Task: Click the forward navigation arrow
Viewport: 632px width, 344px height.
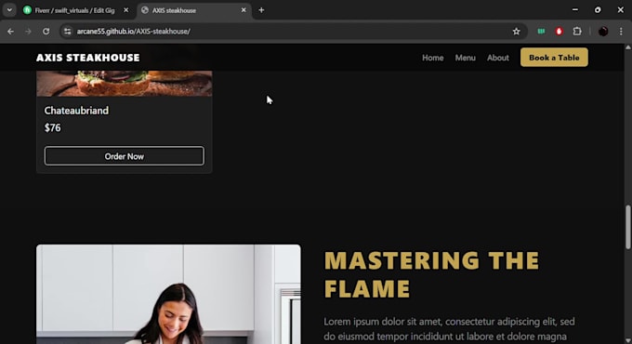Action: pos(28,31)
